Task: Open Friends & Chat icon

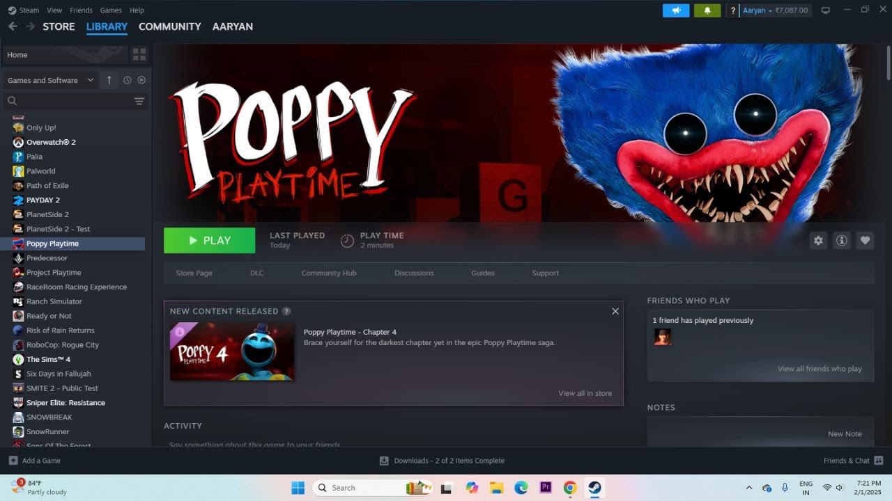Action: [879, 461]
